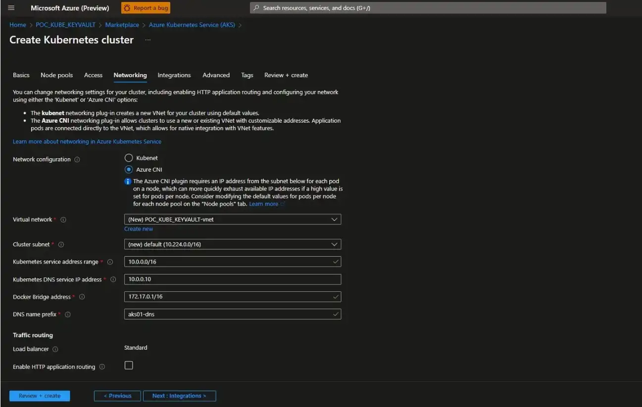Viewport: 642px width, 407px height.
Task: Open the ellipsis menu beside page title
Action: pyautogui.click(x=148, y=40)
